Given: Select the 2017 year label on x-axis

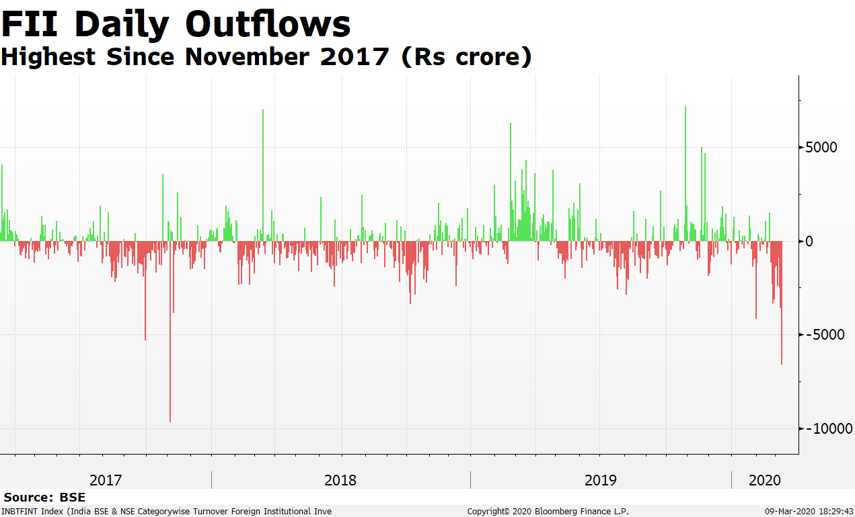Looking at the screenshot, I should [106, 480].
